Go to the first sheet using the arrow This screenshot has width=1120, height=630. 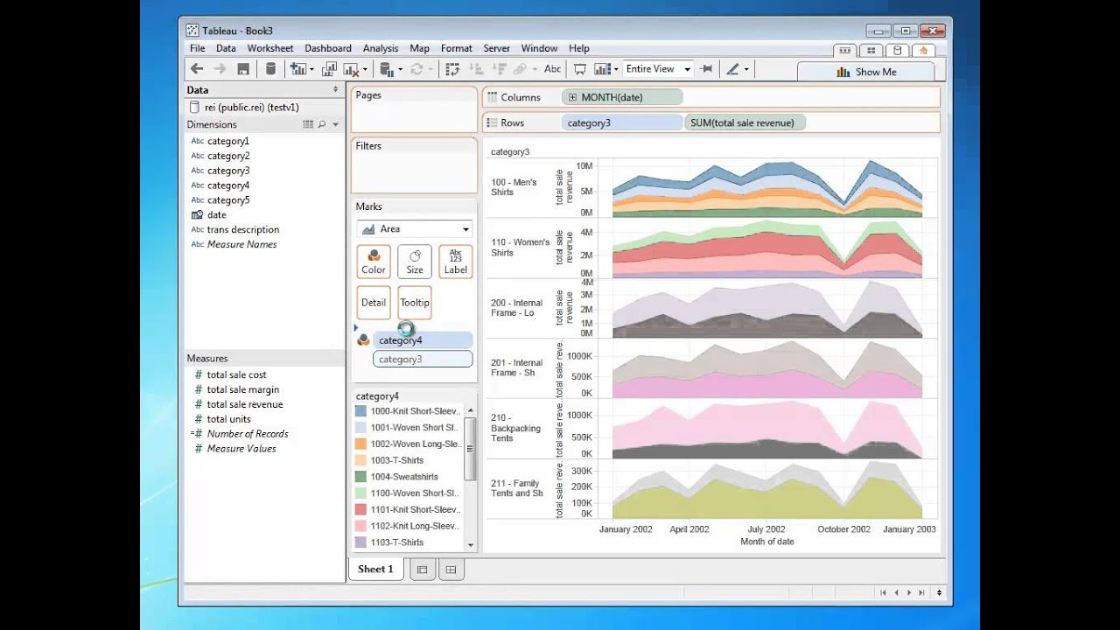click(883, 593)
